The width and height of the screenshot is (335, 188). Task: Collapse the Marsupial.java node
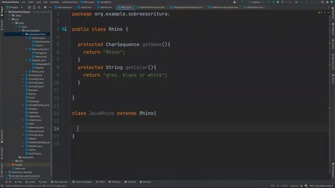pyautogui.click(x=27, y=49)
